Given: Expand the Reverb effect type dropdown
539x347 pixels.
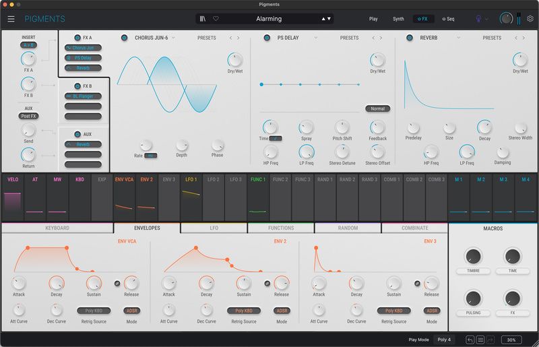Looking at the screenshot, I should coord(458,38).
